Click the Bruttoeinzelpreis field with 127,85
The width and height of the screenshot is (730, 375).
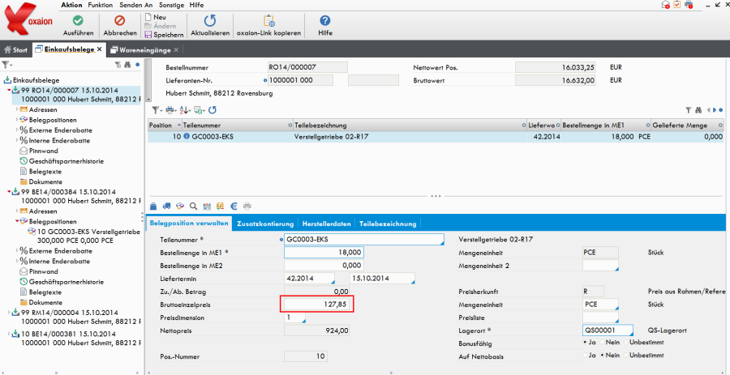pyautogui.click(x=317, y=305)
